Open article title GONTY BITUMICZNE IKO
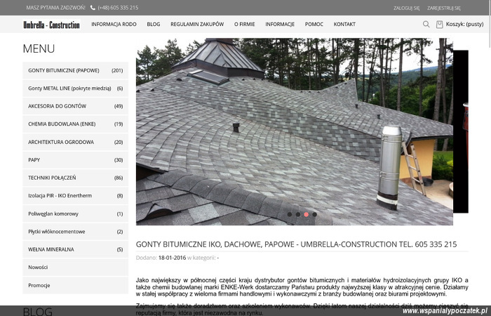Image resolution: width=491 pixels, height=316 pixels. click(296, 244)
